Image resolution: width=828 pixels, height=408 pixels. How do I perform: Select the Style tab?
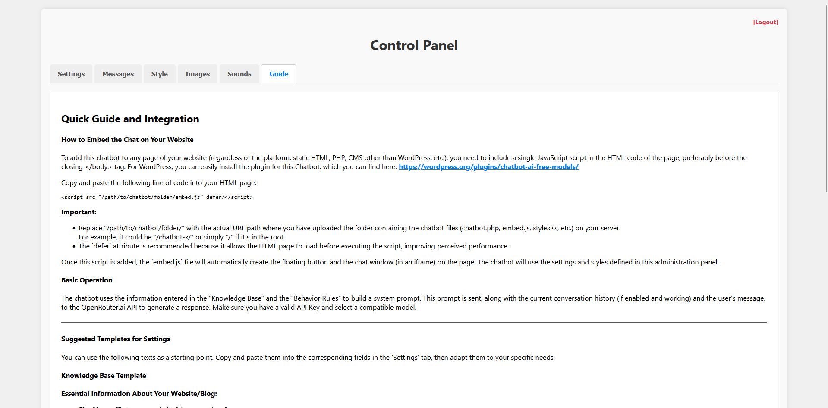click(159, 74)
